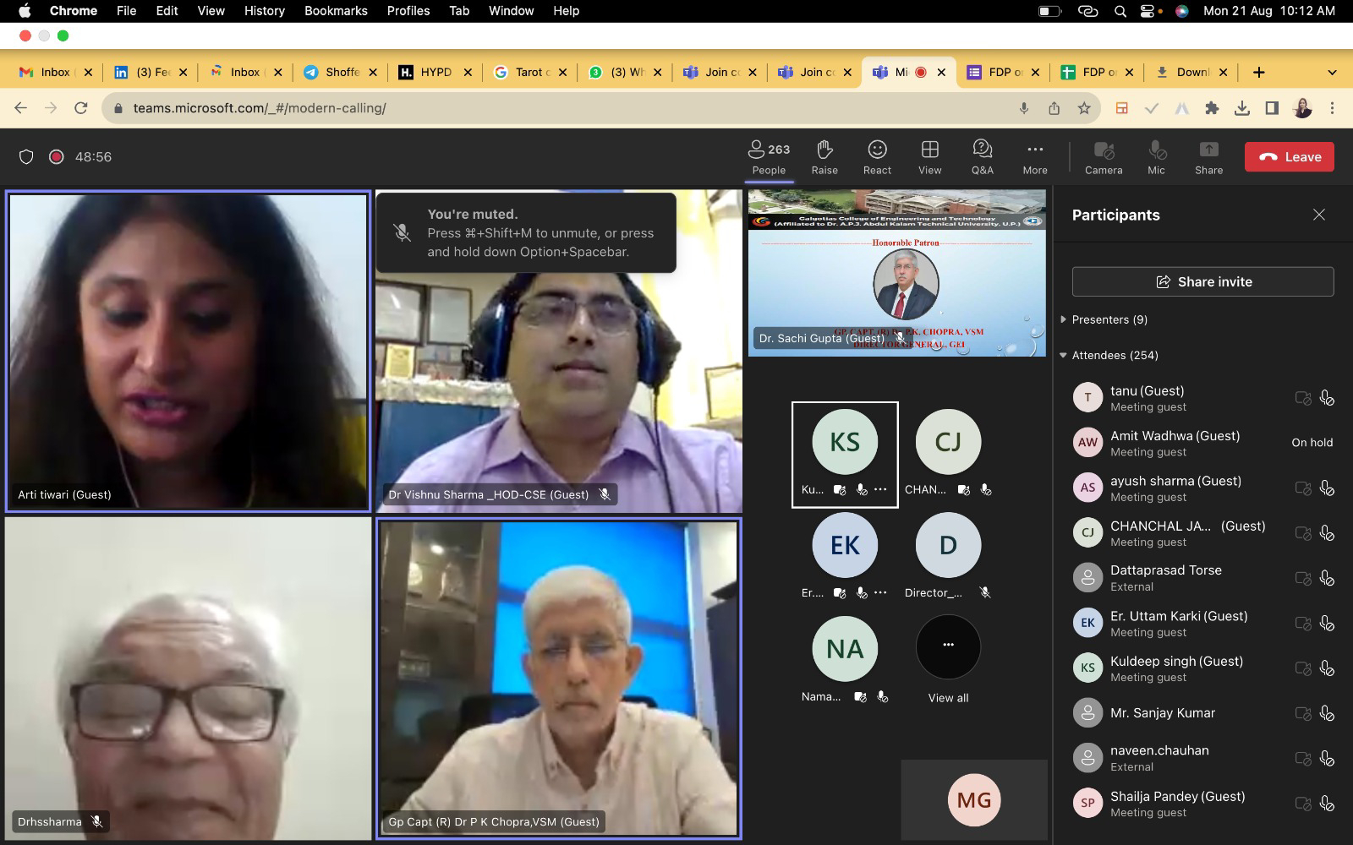Open a new browser tab
The width and height of the screenshot is (1353, 845).
[1258, 73]
